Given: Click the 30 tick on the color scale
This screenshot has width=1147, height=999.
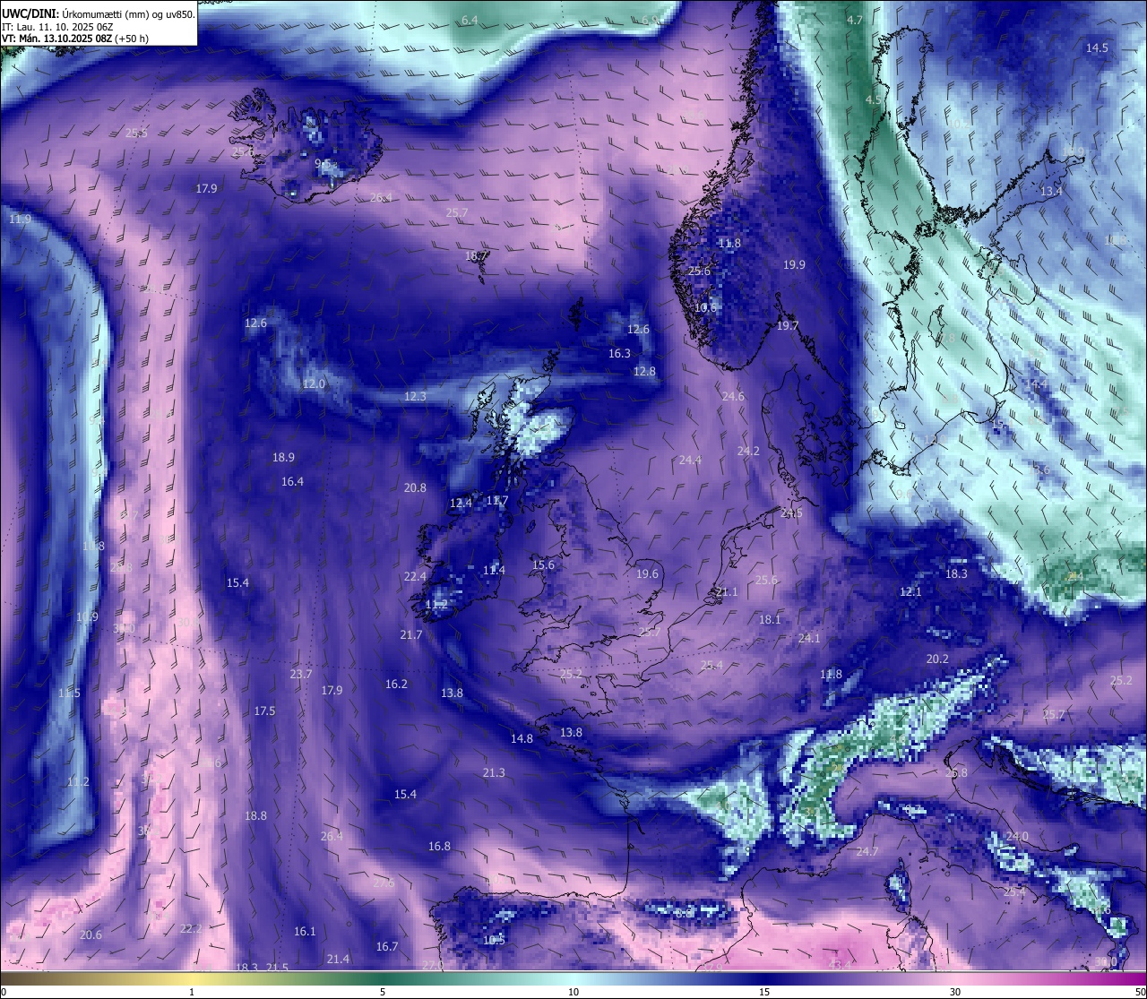Looking at the screenshot, I should [x=955, y=992].
